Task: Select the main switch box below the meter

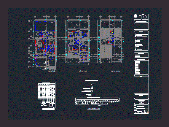Action: 92,91
